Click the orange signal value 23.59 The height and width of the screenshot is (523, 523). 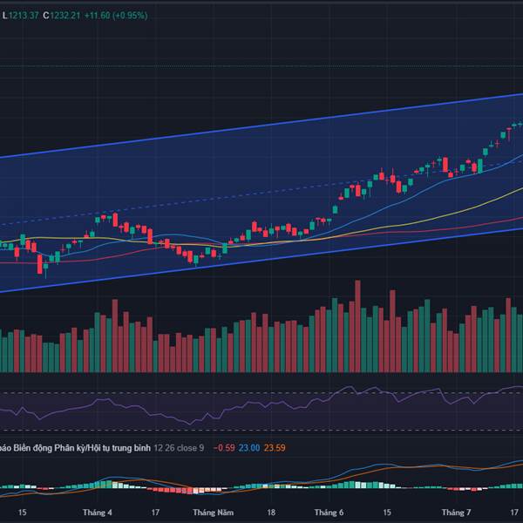(x=275, y=448)
